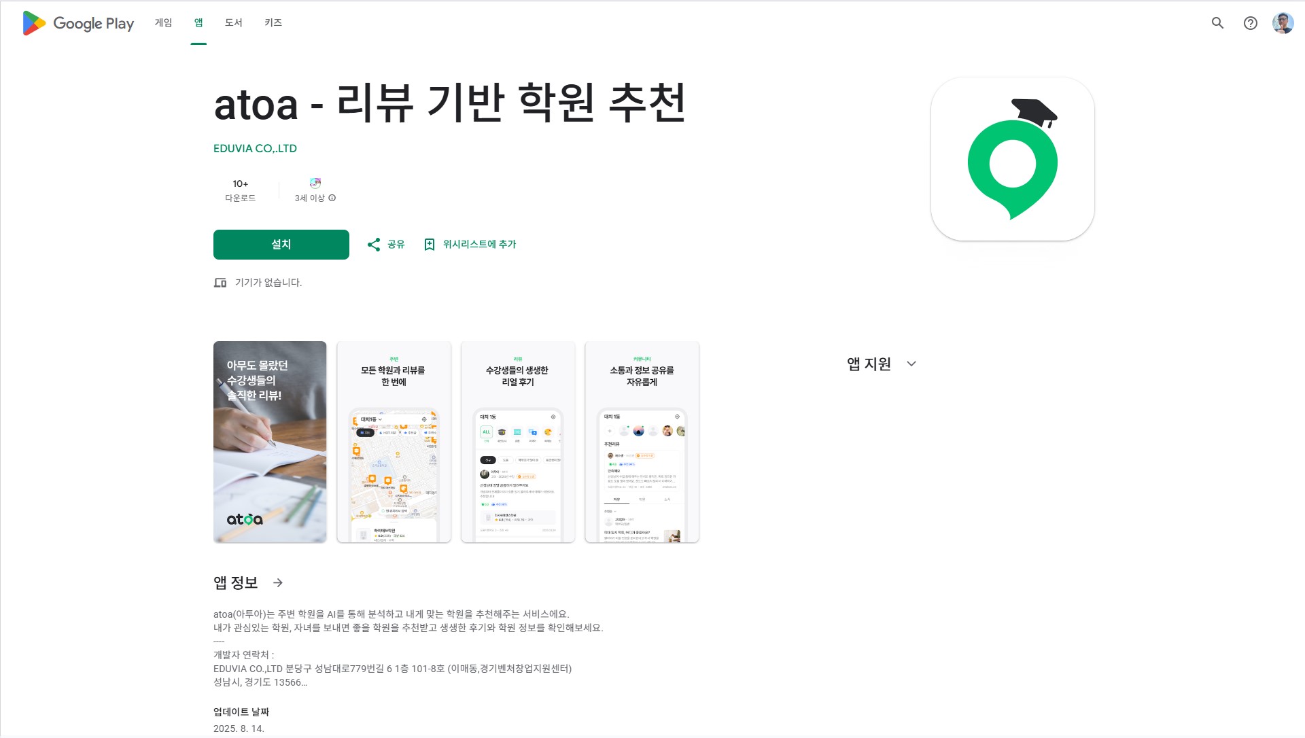Open the EDUVIA CO.,LTD developer link
The width and height of the screenshot is (1305, 738).
tap(255, 149)
